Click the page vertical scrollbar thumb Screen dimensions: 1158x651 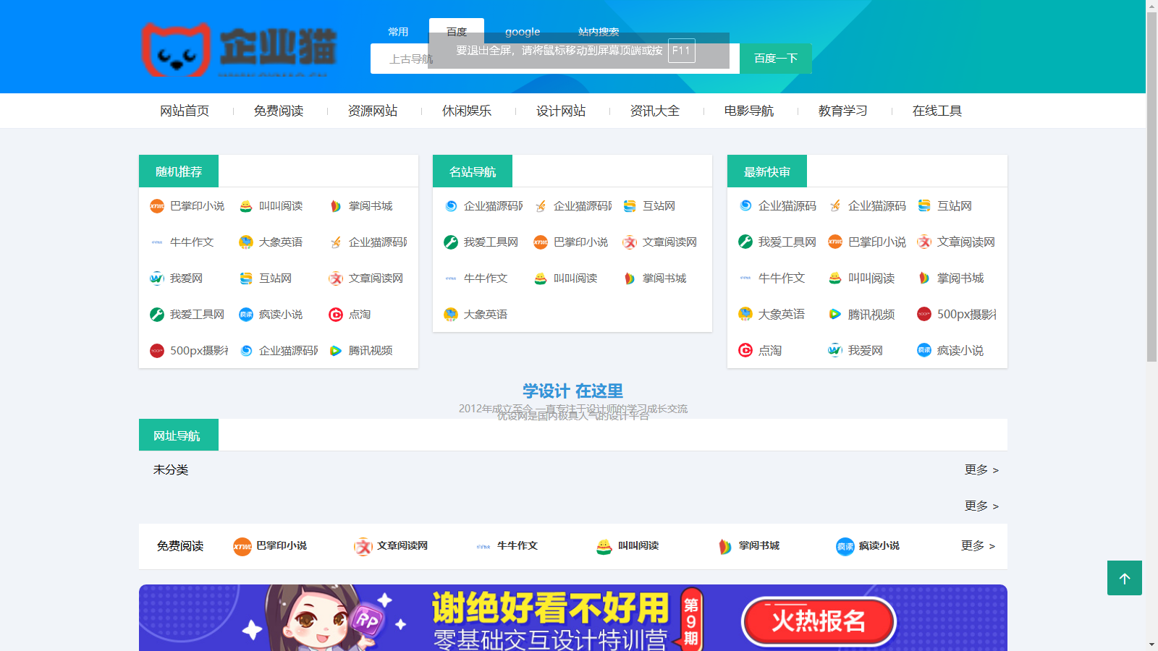click(x=1151, y=181)
